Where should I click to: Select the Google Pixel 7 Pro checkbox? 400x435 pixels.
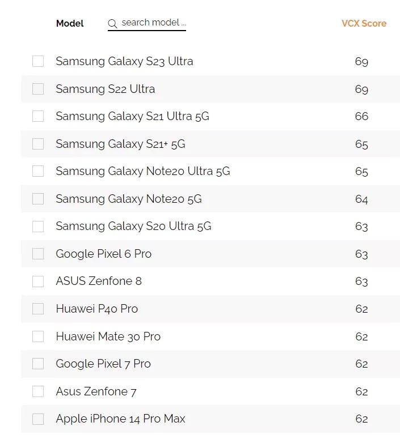38,364
